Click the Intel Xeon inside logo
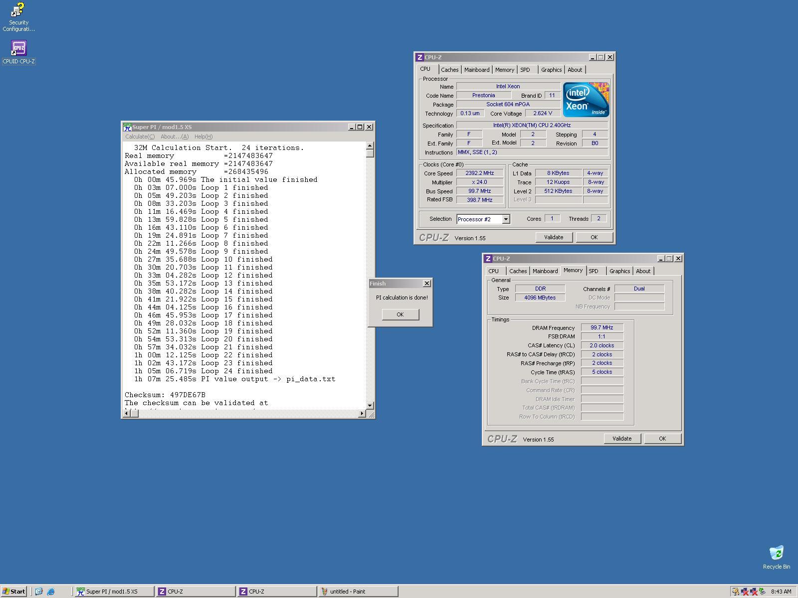798x598 pixels. pos(586,100)
